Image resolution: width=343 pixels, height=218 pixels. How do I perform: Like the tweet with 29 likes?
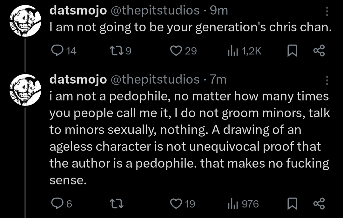point(176,51)
